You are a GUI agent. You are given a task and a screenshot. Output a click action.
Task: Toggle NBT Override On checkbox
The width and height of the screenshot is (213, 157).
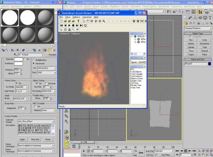tap(36, 106)
